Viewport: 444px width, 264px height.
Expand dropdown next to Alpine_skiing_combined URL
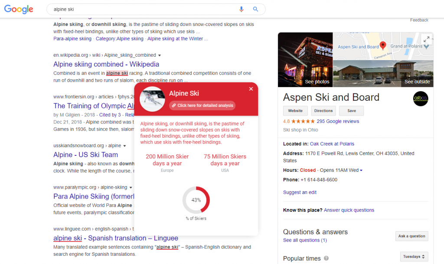tap(160, 55)
